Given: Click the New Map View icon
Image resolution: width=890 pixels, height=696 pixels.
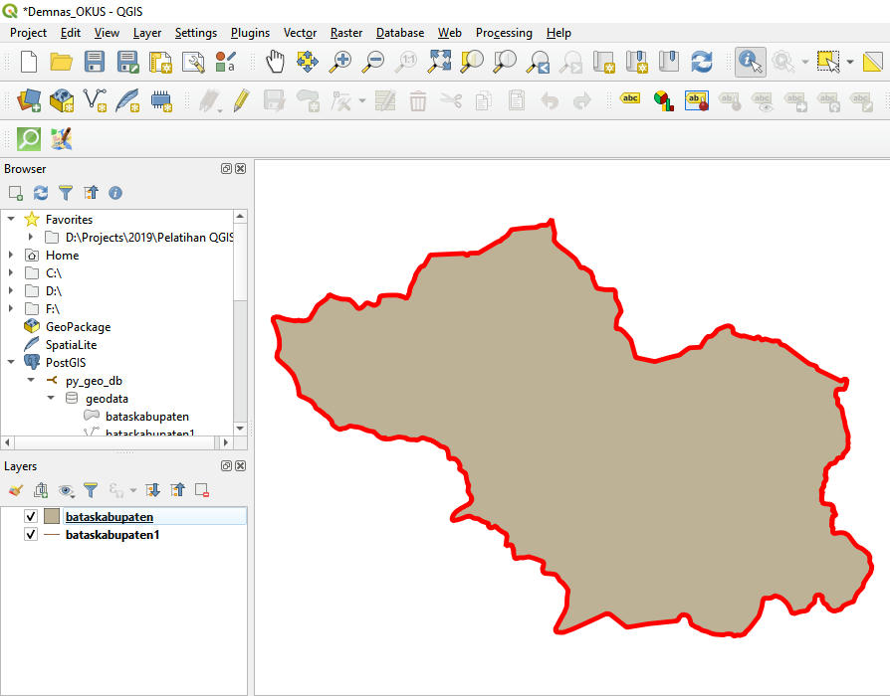Looking at the screenshot, I should click(x=604, y=62).
